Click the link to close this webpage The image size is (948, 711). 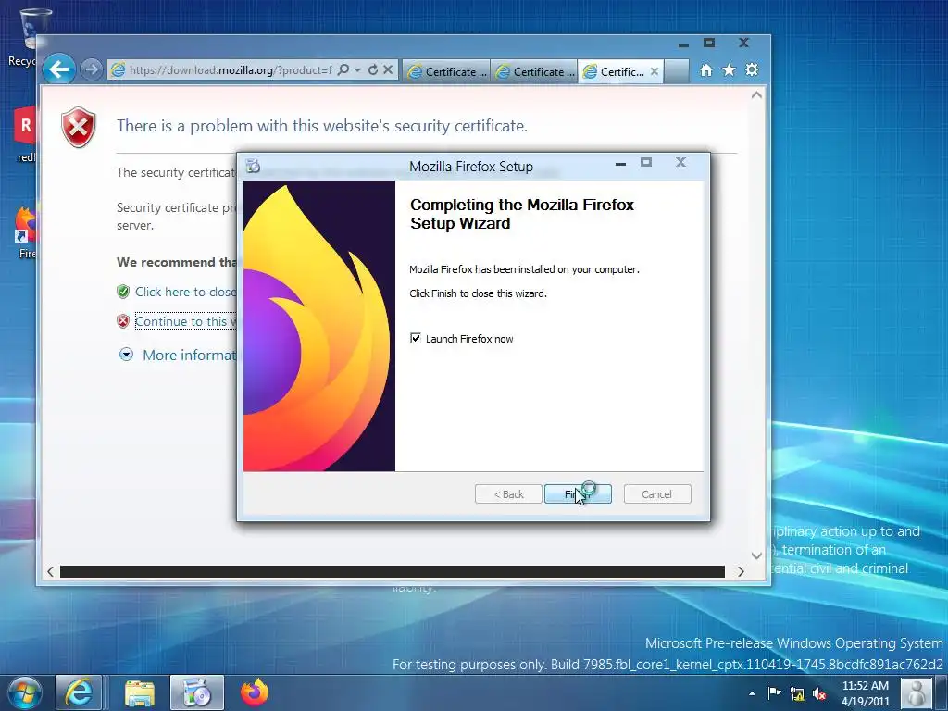[x=185, y=292]
